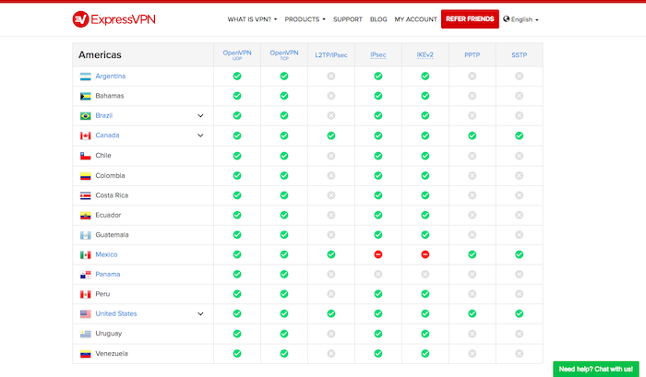
Task: Select the Uruguay row label
Action: [x=109, y=334]
